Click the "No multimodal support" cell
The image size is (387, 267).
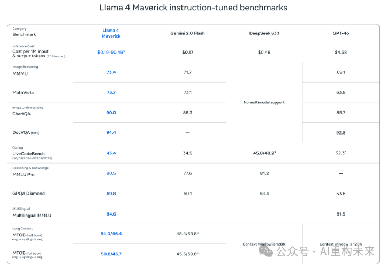(x=264, y=102)
